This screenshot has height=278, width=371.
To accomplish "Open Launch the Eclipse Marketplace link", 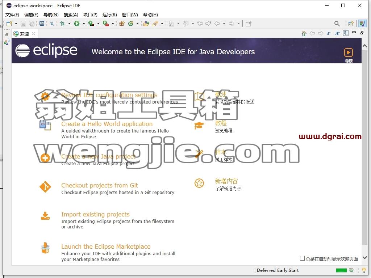I will [x=106, y=247].
